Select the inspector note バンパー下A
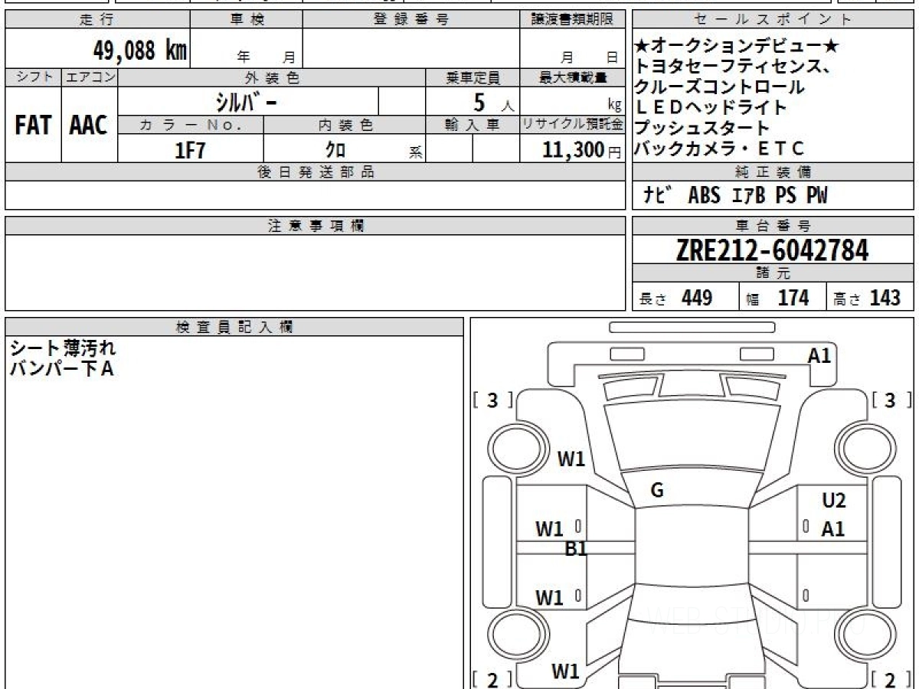Image resolution: width=919 pixels, height=689 pixels. tap(61, 369)
